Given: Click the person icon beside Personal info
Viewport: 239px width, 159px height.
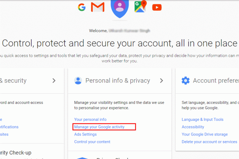Looking at the screenshot, I should [x=78, y=80].
